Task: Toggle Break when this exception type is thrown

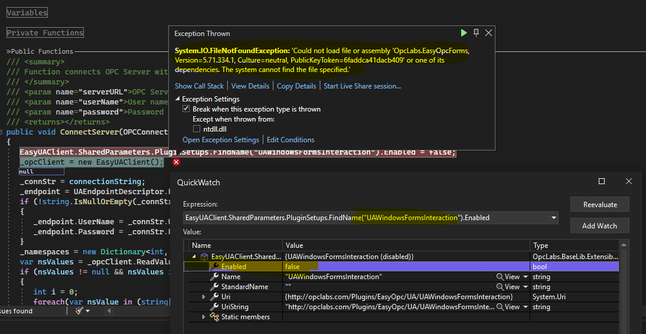Action: point(186,109)
